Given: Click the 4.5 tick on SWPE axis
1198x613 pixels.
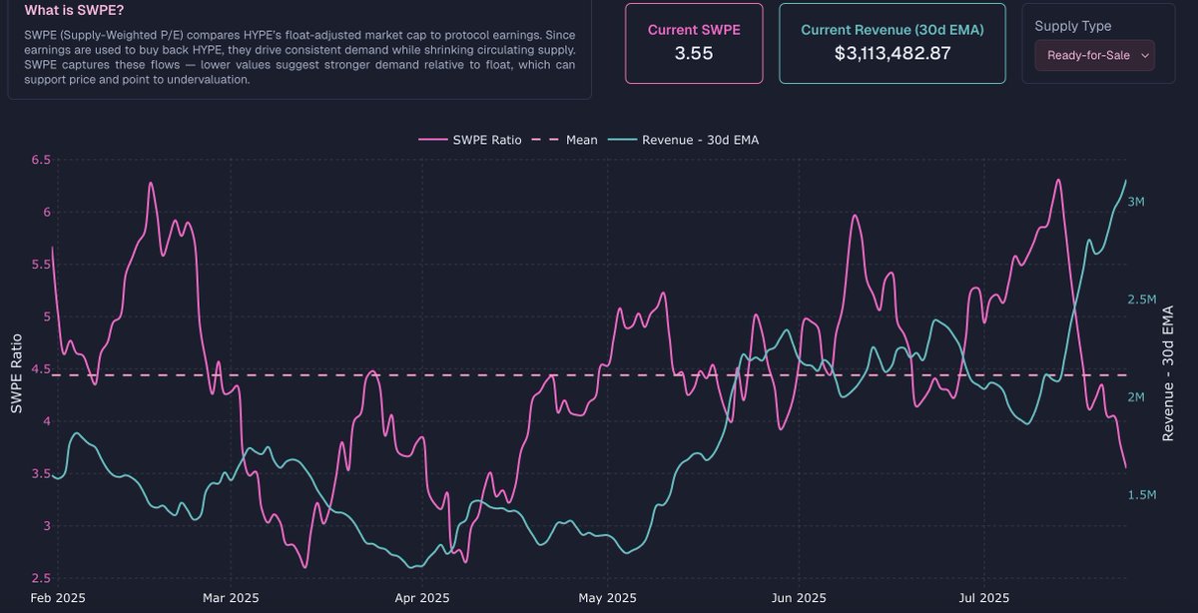Looking at the screenshot, I should 40,368.
